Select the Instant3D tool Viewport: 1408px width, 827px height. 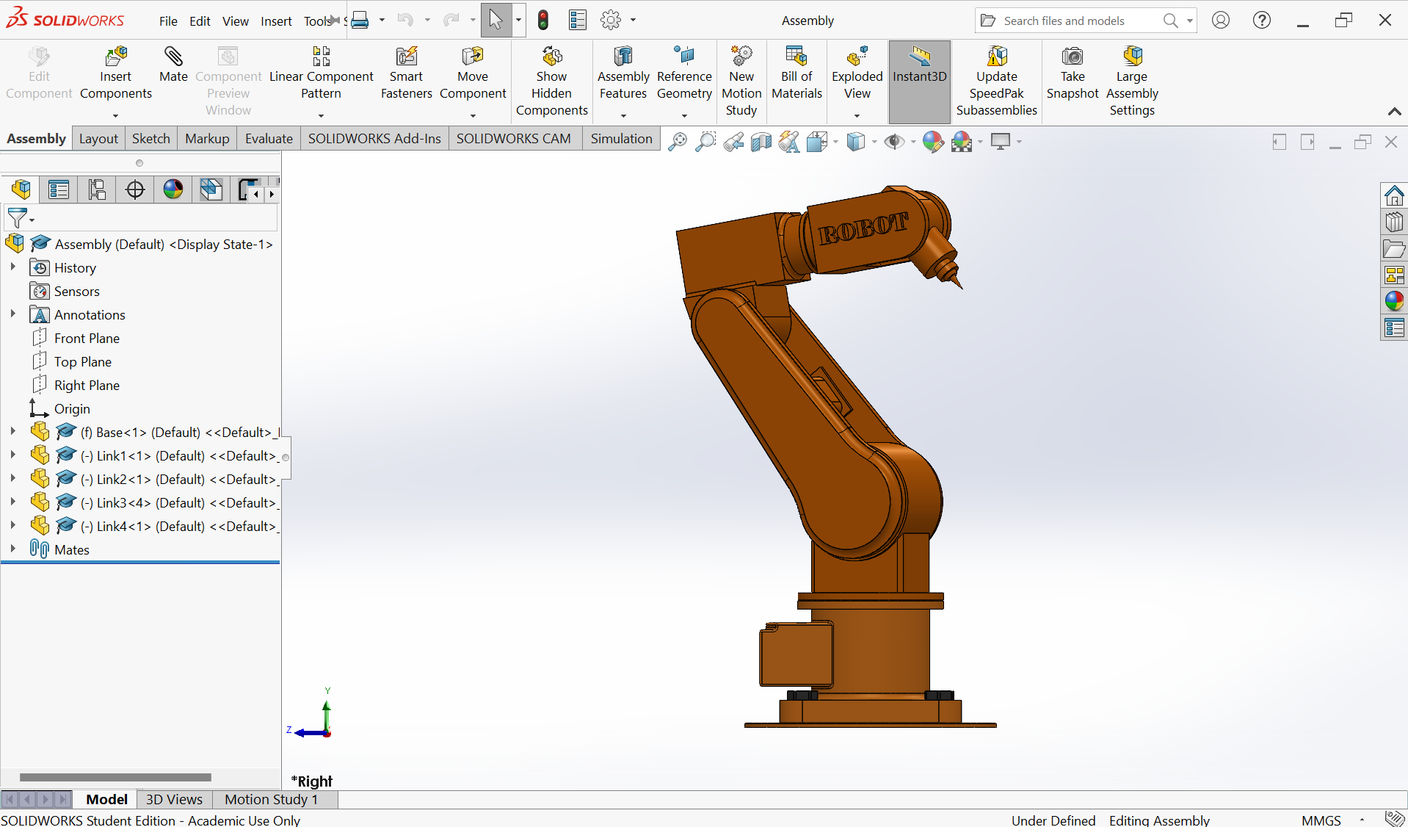point(919,73)
